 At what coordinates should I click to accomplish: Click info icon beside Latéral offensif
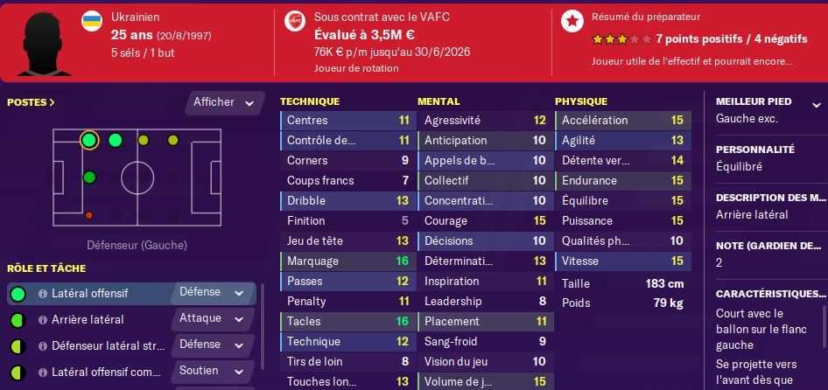[x=42, y=294]
